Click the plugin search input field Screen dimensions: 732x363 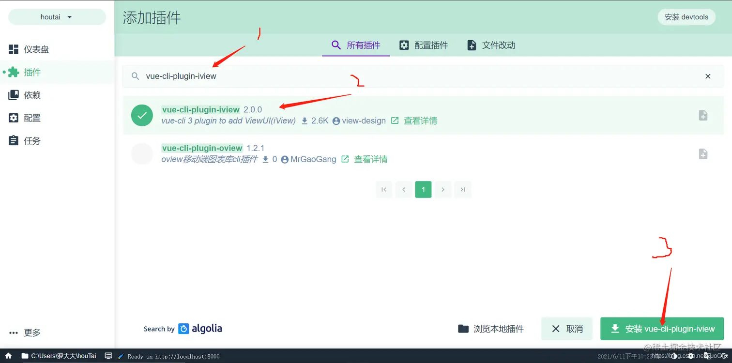coord(339,76)
